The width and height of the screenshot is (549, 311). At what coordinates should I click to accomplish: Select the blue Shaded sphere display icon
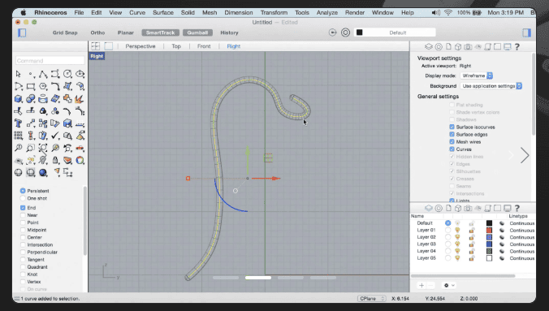tap(43, 173)
